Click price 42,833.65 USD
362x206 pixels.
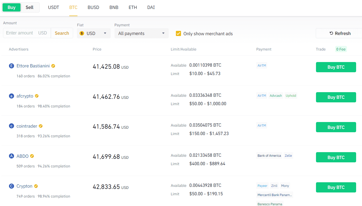(x=111, y=187)
